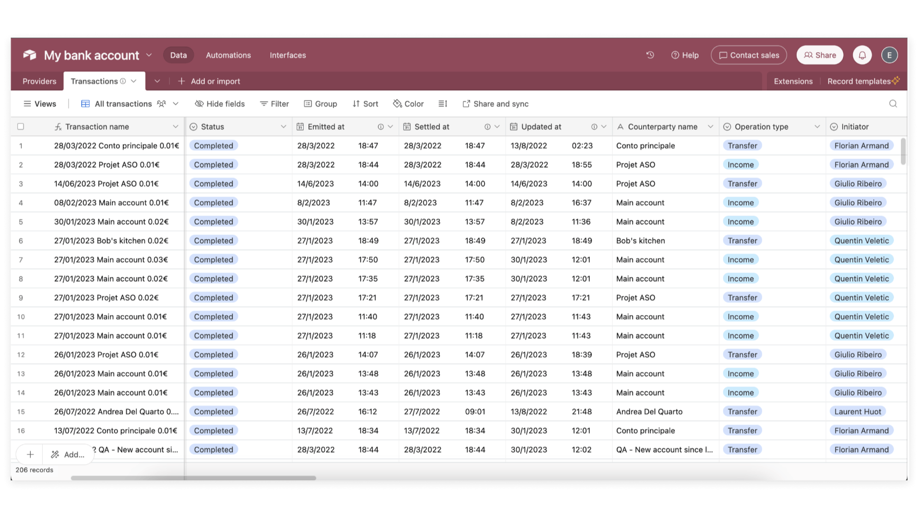The image size is (920, 518).
Task: Expand the Transactions tab dropdown
Action: pos(134,81)
